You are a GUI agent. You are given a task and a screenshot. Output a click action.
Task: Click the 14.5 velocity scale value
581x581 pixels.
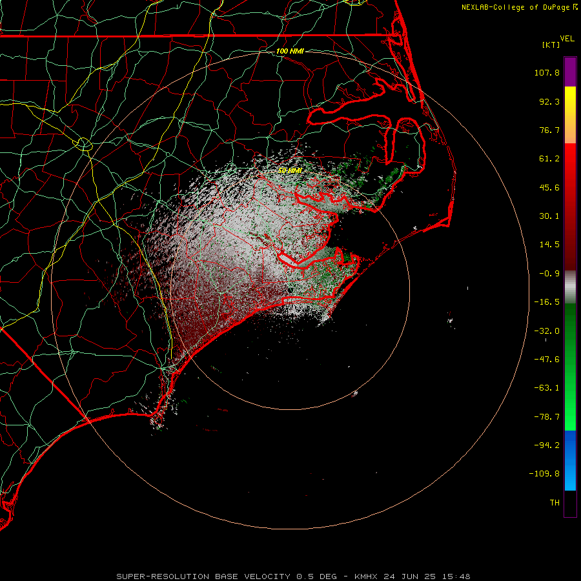[x=549, y=245]
